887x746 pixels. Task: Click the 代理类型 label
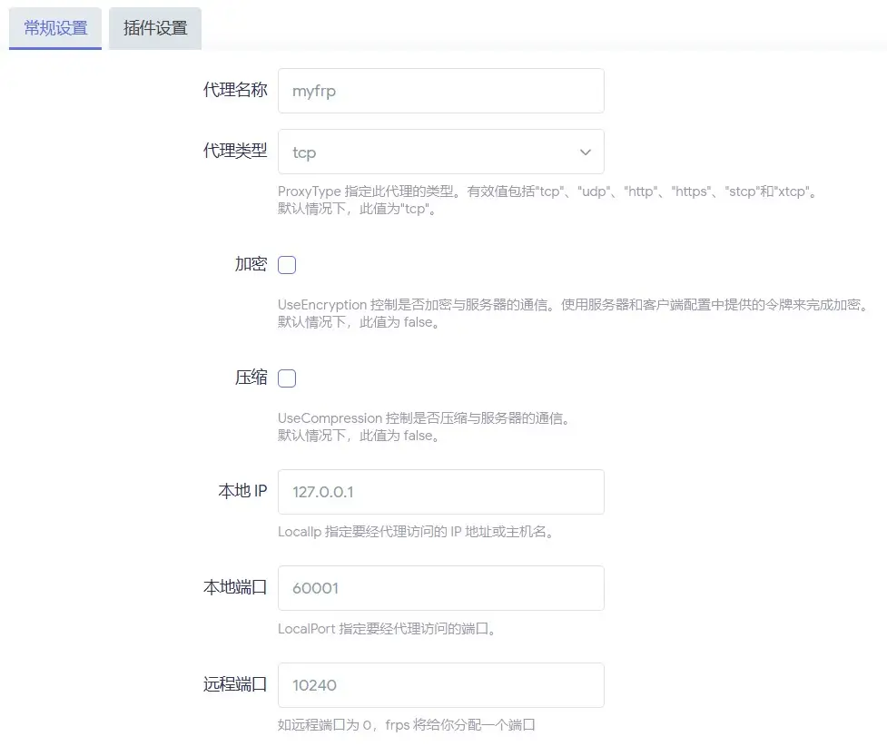coord(235,151)
